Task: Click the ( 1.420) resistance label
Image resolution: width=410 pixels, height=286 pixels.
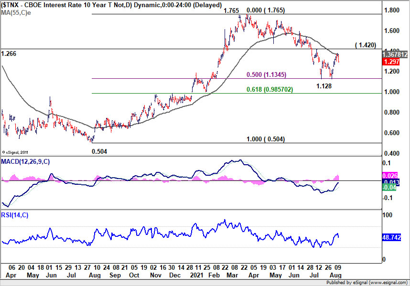Action: [365, 45]
